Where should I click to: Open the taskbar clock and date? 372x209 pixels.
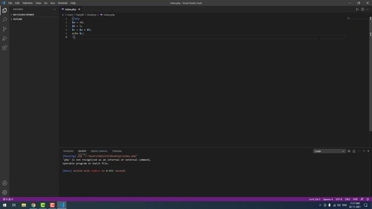coord(355,205)
